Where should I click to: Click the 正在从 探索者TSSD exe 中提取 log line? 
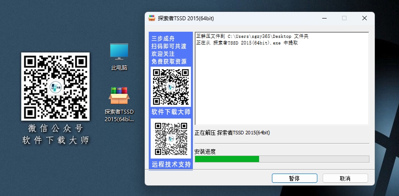247,43
